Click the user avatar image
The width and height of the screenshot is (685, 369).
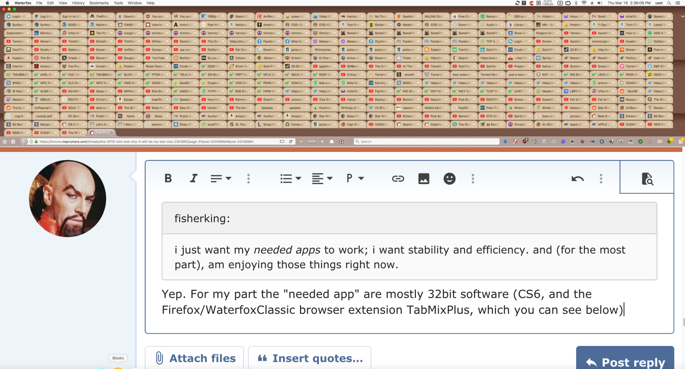(67, 199)
